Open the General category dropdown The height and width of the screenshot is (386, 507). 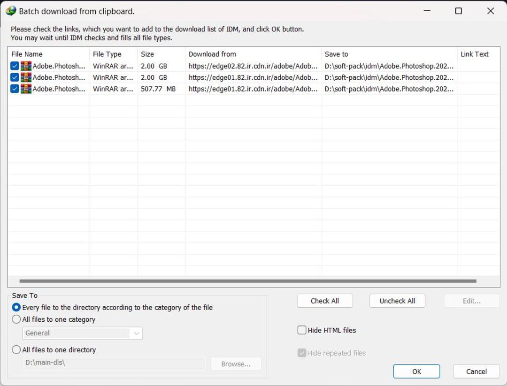click(82, 333)
